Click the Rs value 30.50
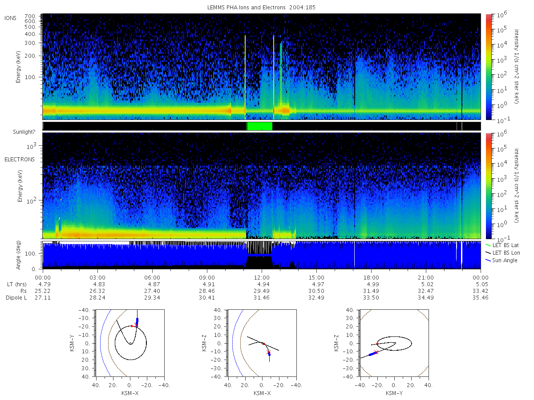 316,291
